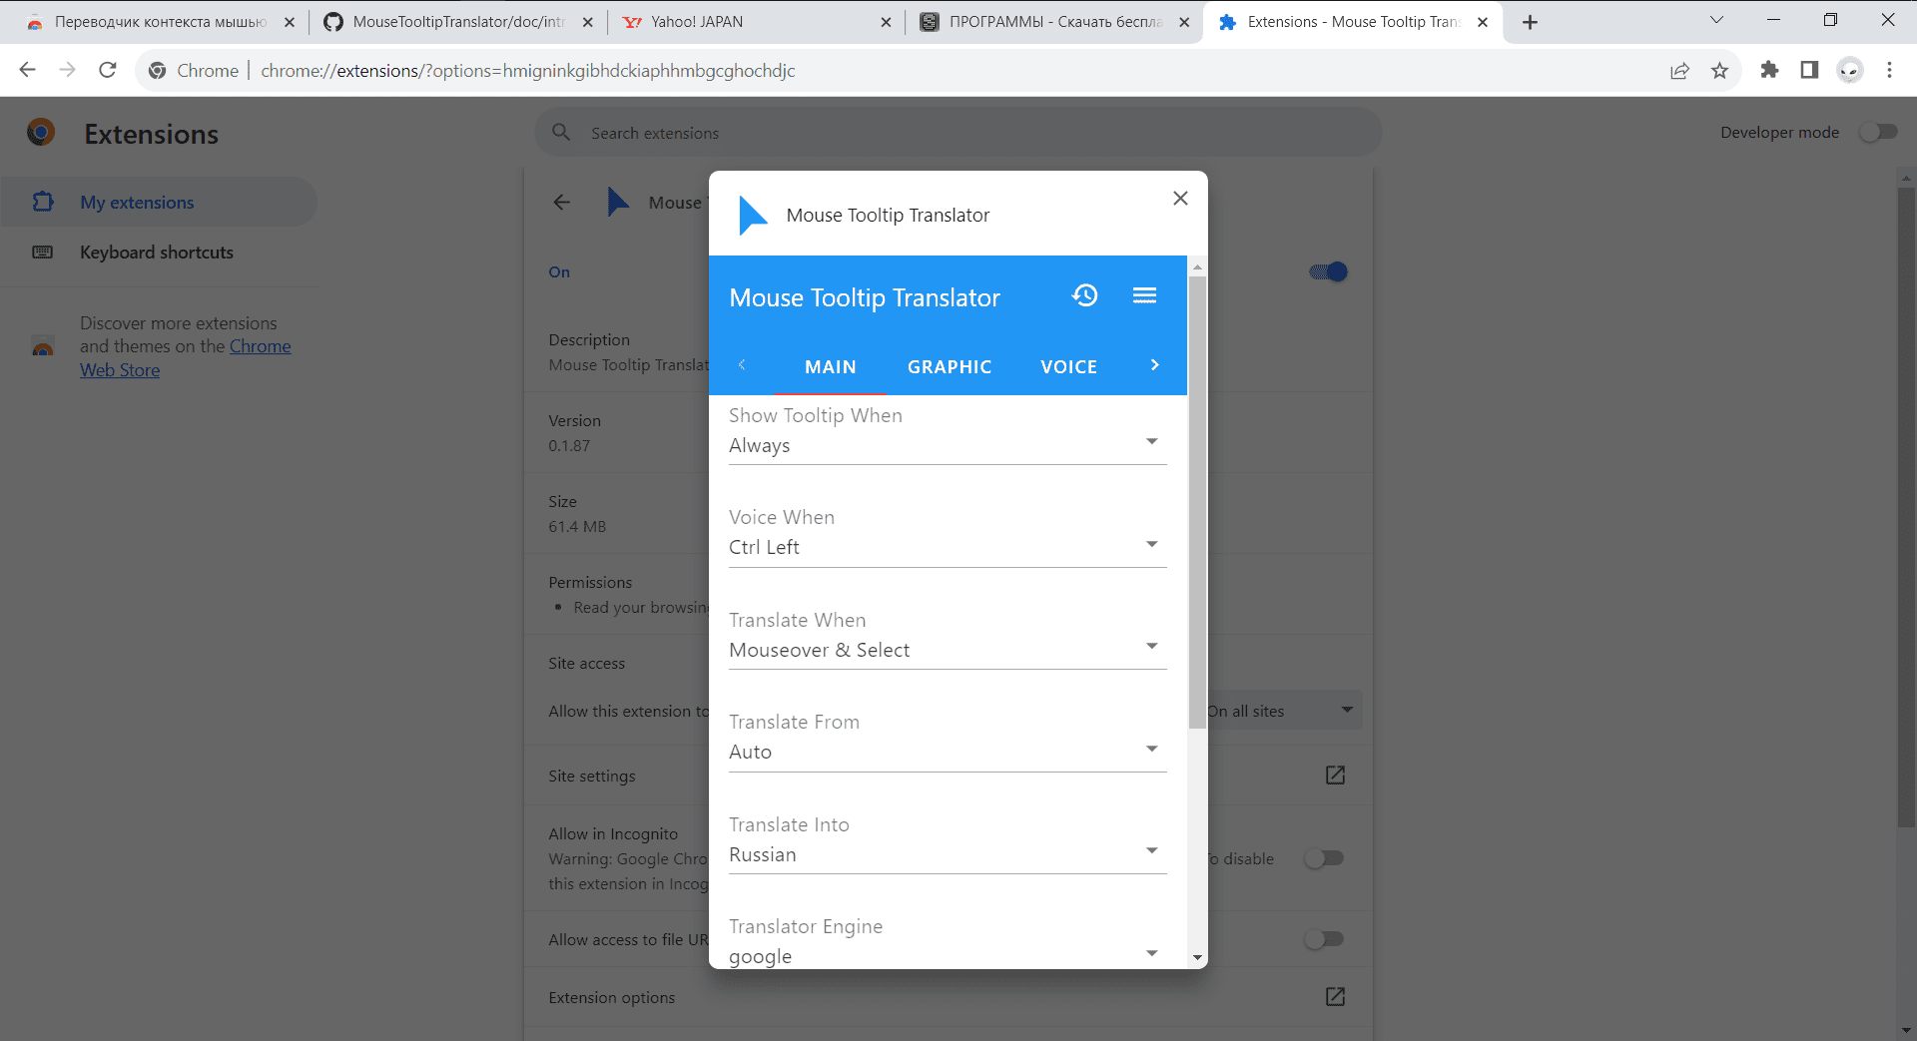Click the page vertical scrollbar thumb
Screen dimensions: 1917x1041
click(1906, 507)
